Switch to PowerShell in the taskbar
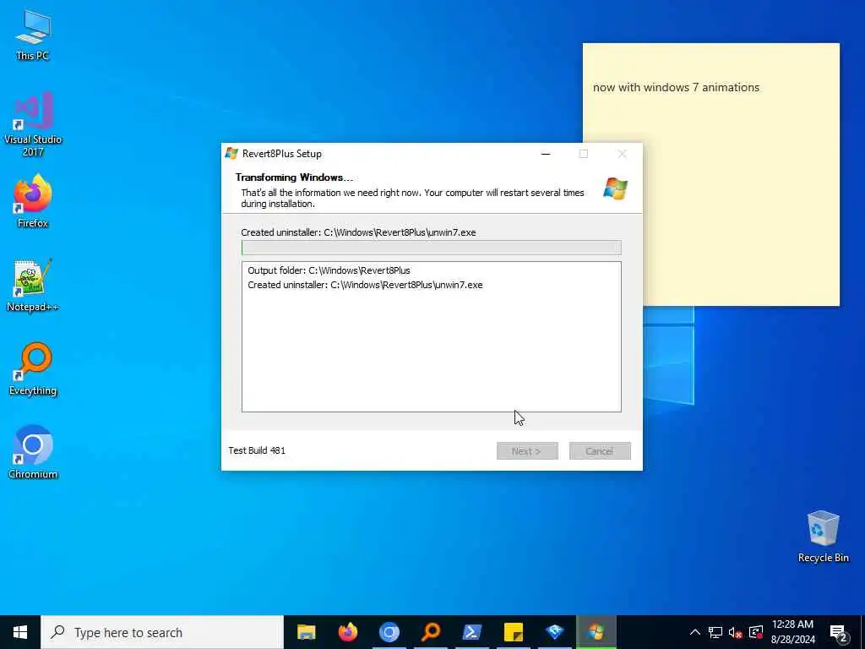This screenshot has width=865, height=649. 471,632
